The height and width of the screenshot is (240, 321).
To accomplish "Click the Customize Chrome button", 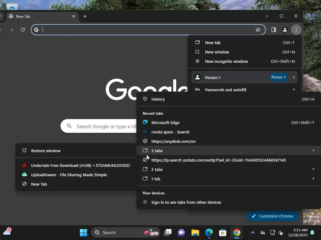I will point(272,216).
